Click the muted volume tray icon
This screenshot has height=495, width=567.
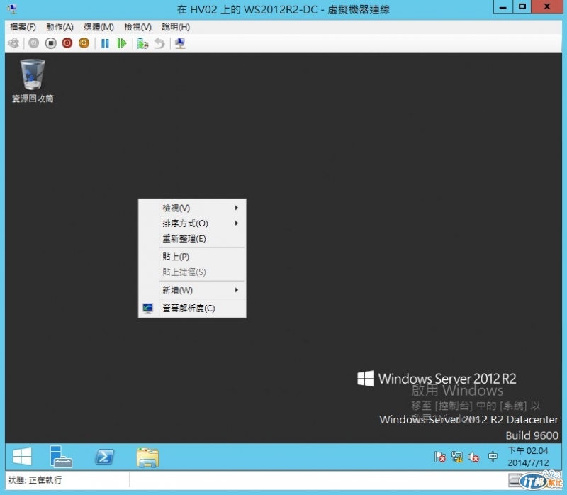(473, 457)
